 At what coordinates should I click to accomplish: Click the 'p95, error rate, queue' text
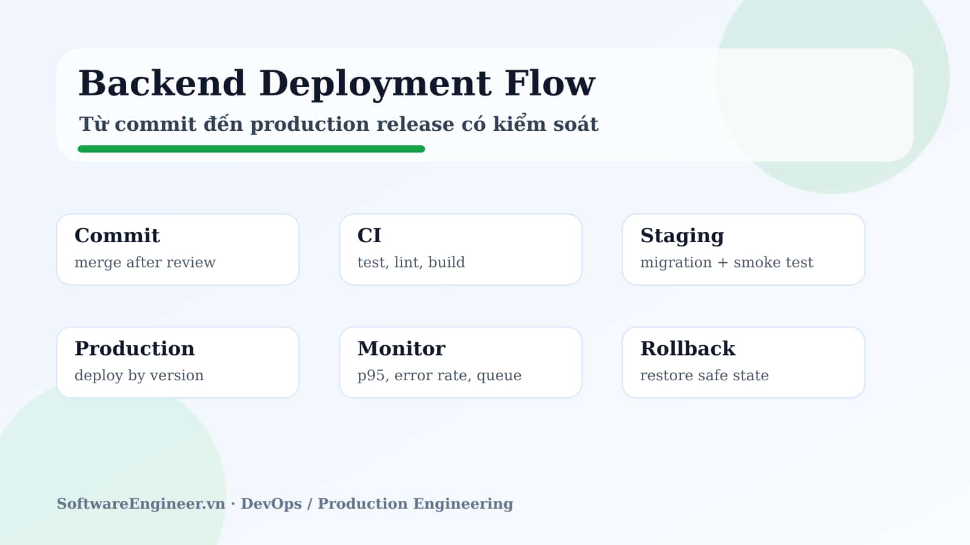click(x=440, y=376)
